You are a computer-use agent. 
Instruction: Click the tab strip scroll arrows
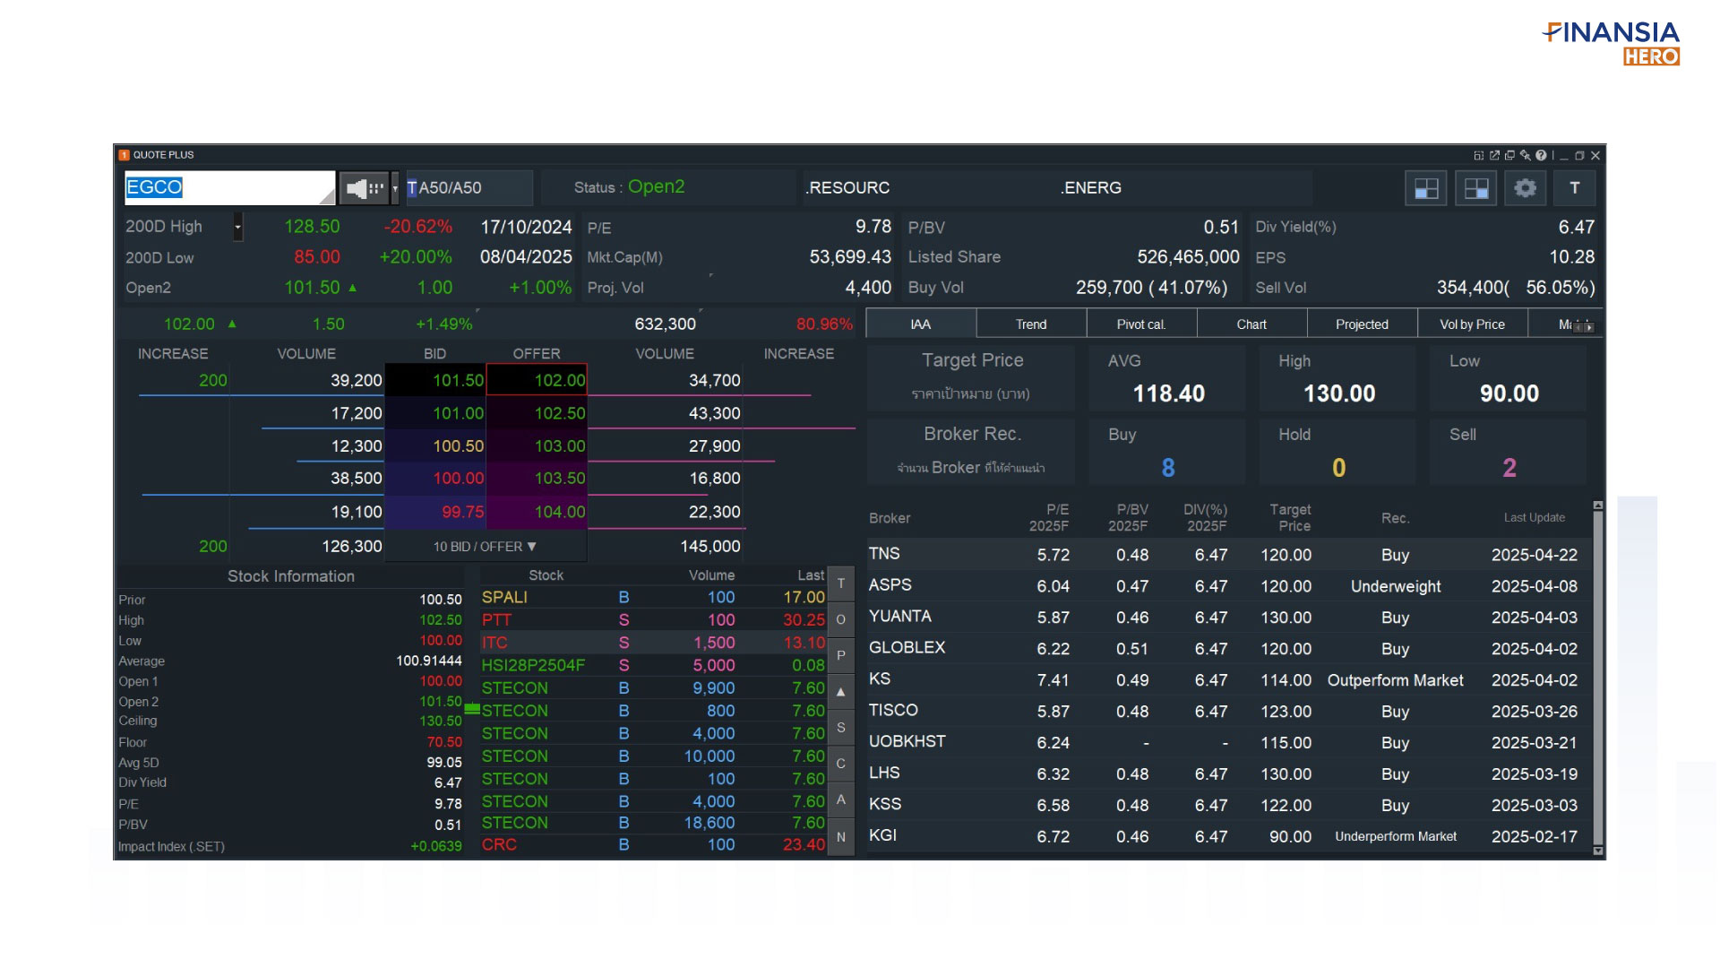tap(1584, 327)
